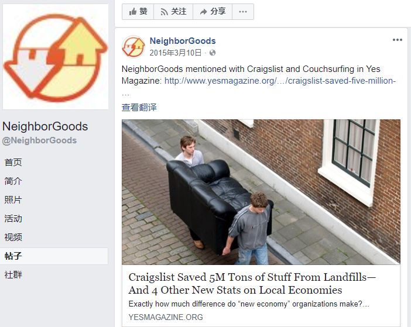Open 照片 section in sidebar
The image size is (411, 327).
13,199
